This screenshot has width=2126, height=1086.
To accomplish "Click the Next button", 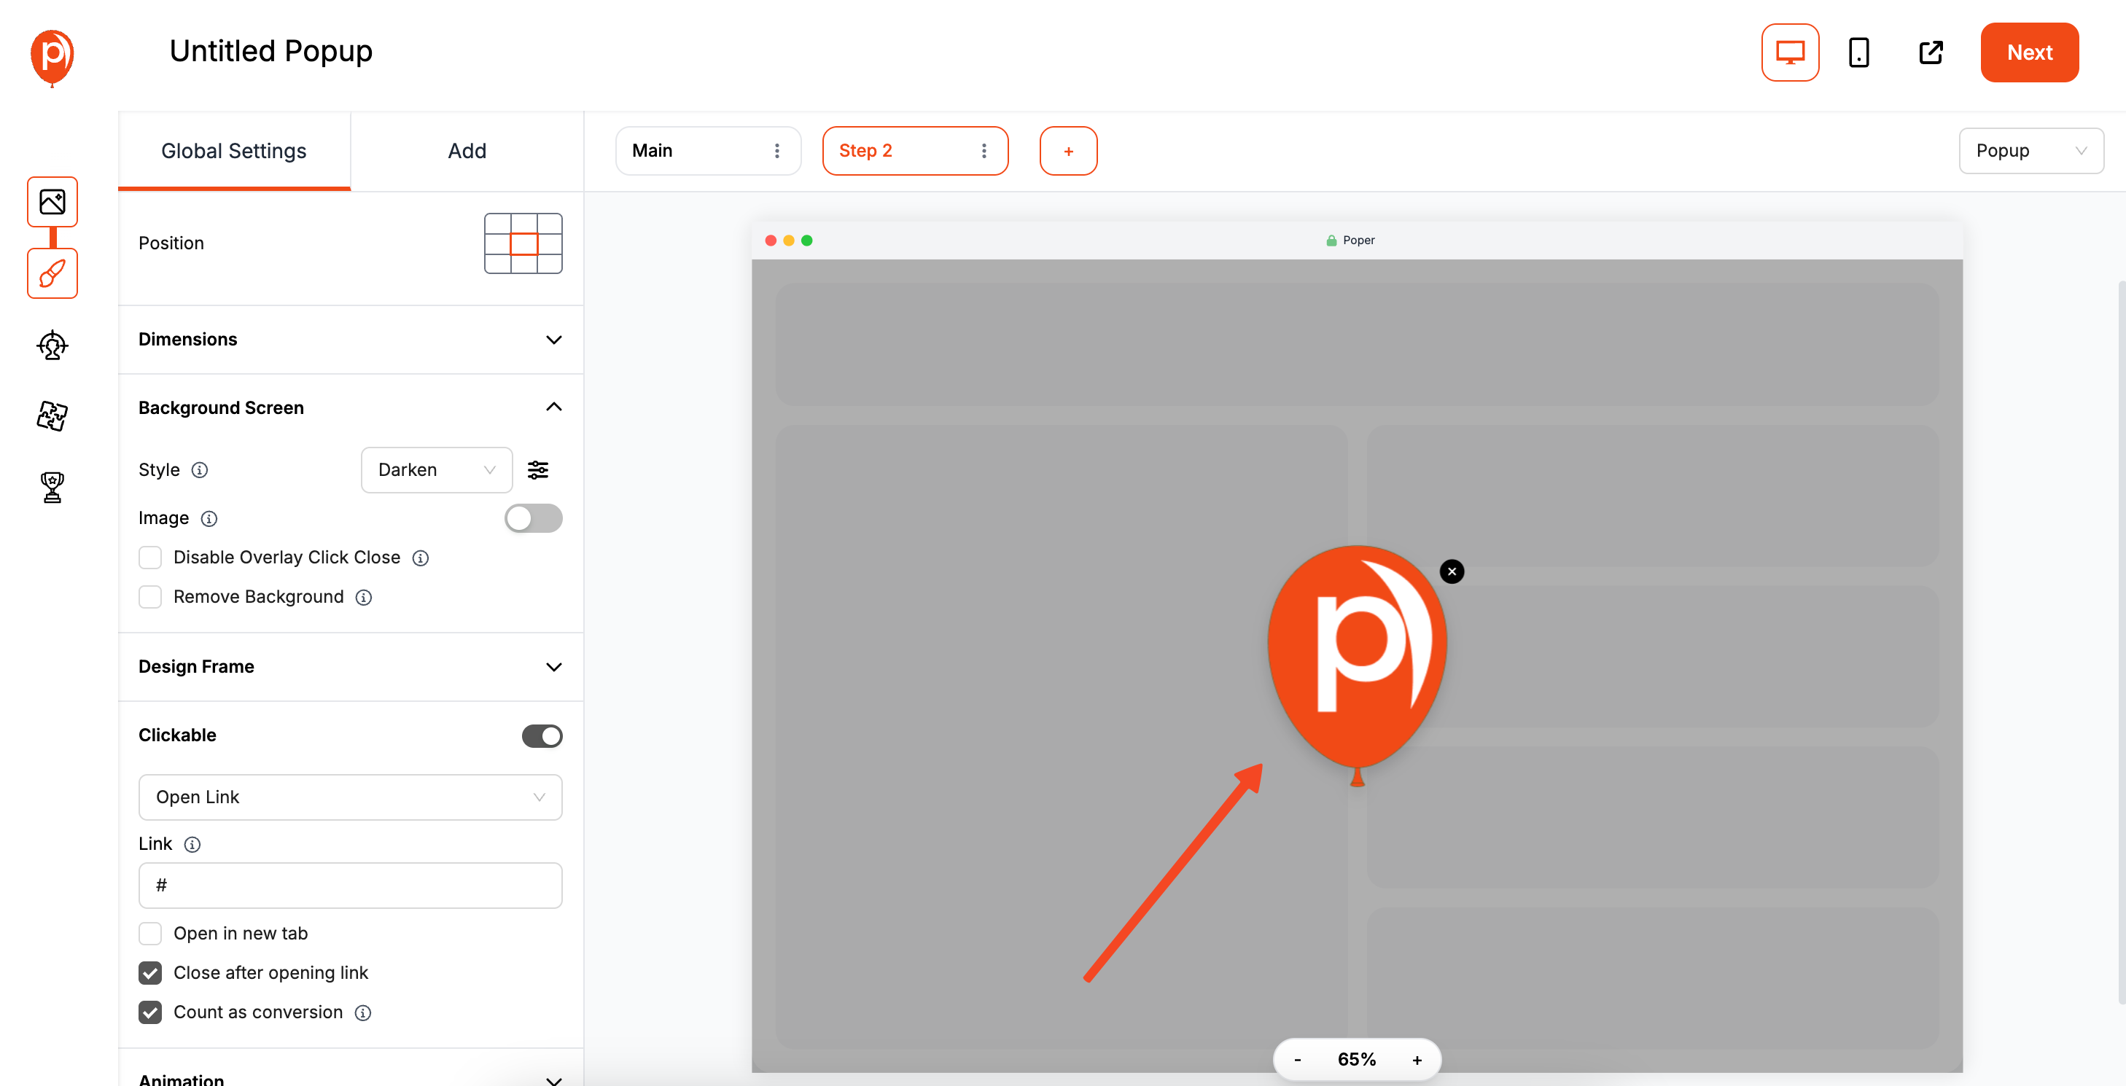I will tap(2030, 52).
